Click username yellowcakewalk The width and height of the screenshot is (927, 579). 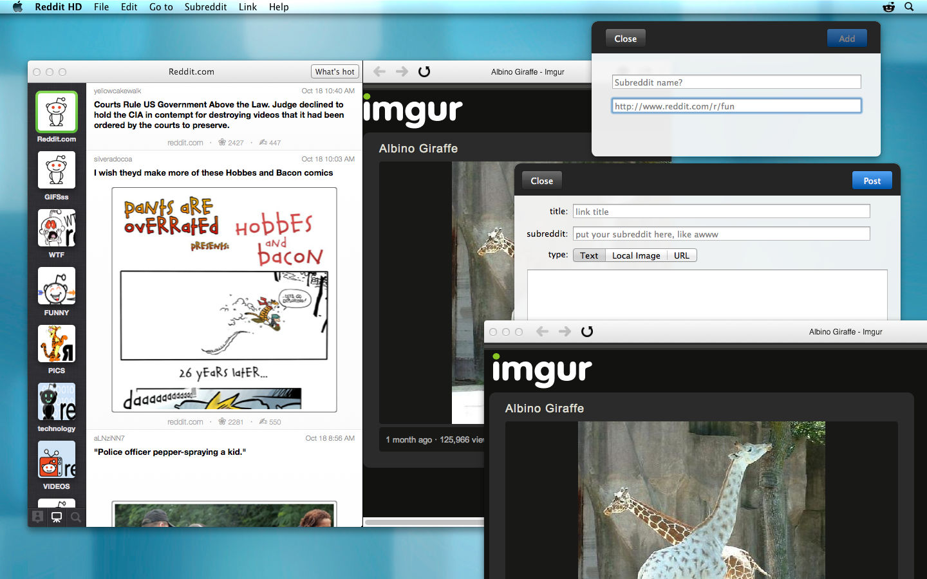tap(117, 91)
